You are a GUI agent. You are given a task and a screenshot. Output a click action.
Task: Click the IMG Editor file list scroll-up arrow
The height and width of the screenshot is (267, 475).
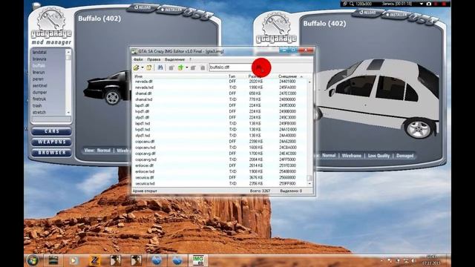point(309,82)
